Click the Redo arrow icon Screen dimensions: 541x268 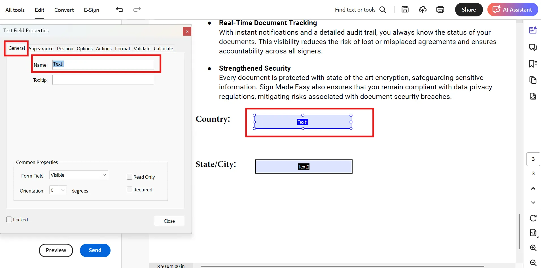point(137,10)
